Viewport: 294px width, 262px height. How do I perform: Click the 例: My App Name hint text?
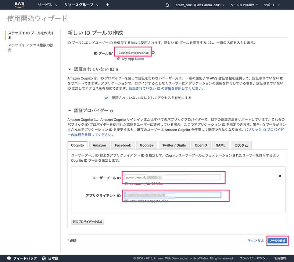[x=130, y=59]
